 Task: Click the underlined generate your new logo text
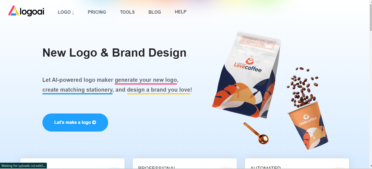[x=146, y=80]
